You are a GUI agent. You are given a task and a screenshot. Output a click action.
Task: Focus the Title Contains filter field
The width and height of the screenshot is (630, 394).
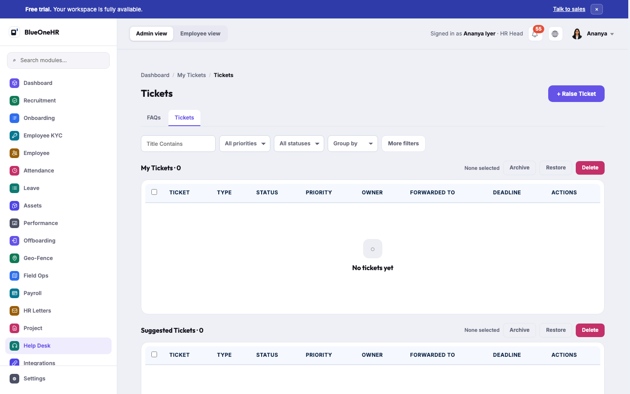(x=178, y=144)
